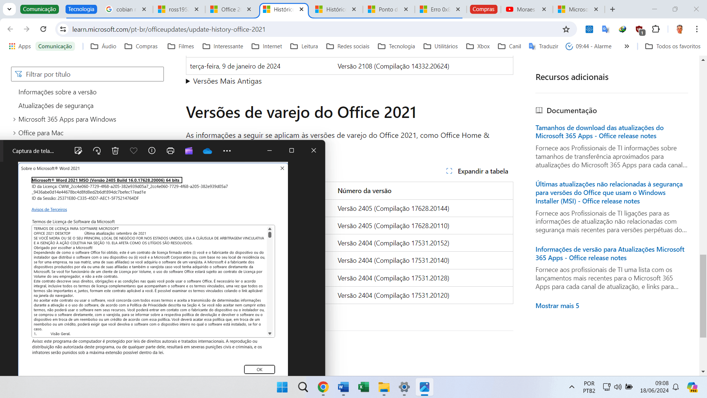Open the Photos See more ellipsis menu
Screen dimensions: 707x398
pyautogui.click(x=227, y=151)
